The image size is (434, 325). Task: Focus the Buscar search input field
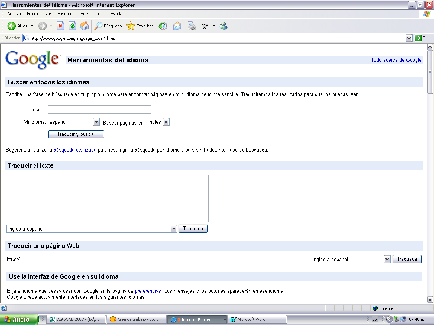(99, 109)
